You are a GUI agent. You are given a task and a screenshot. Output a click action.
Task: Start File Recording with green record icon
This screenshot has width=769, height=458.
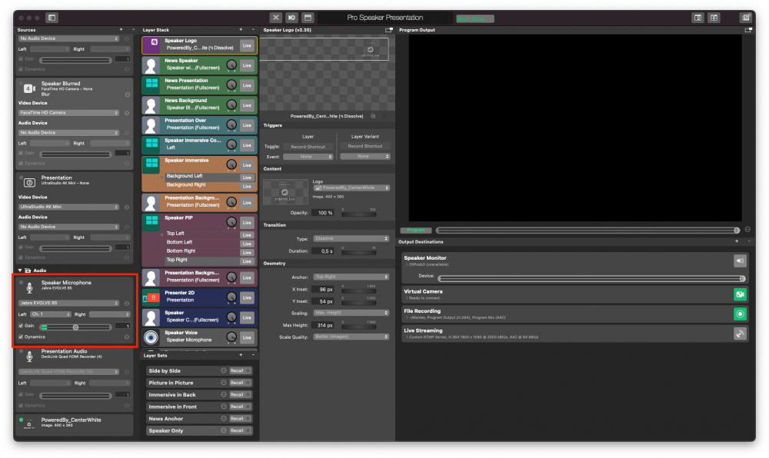(740, 314)
